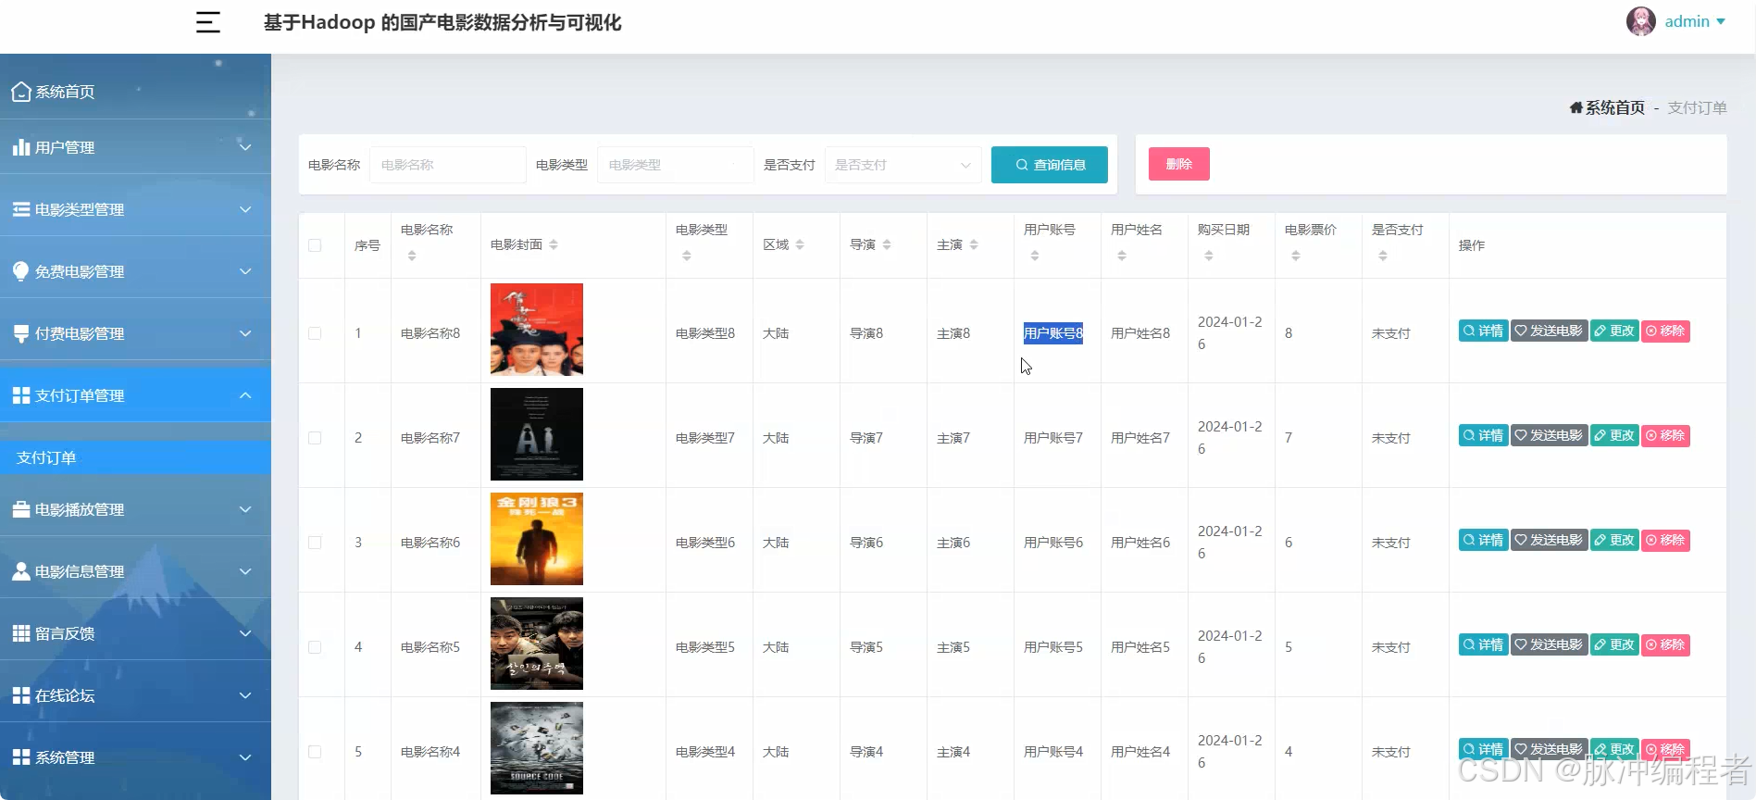Click the person icon for 电影信息管理

21,571
